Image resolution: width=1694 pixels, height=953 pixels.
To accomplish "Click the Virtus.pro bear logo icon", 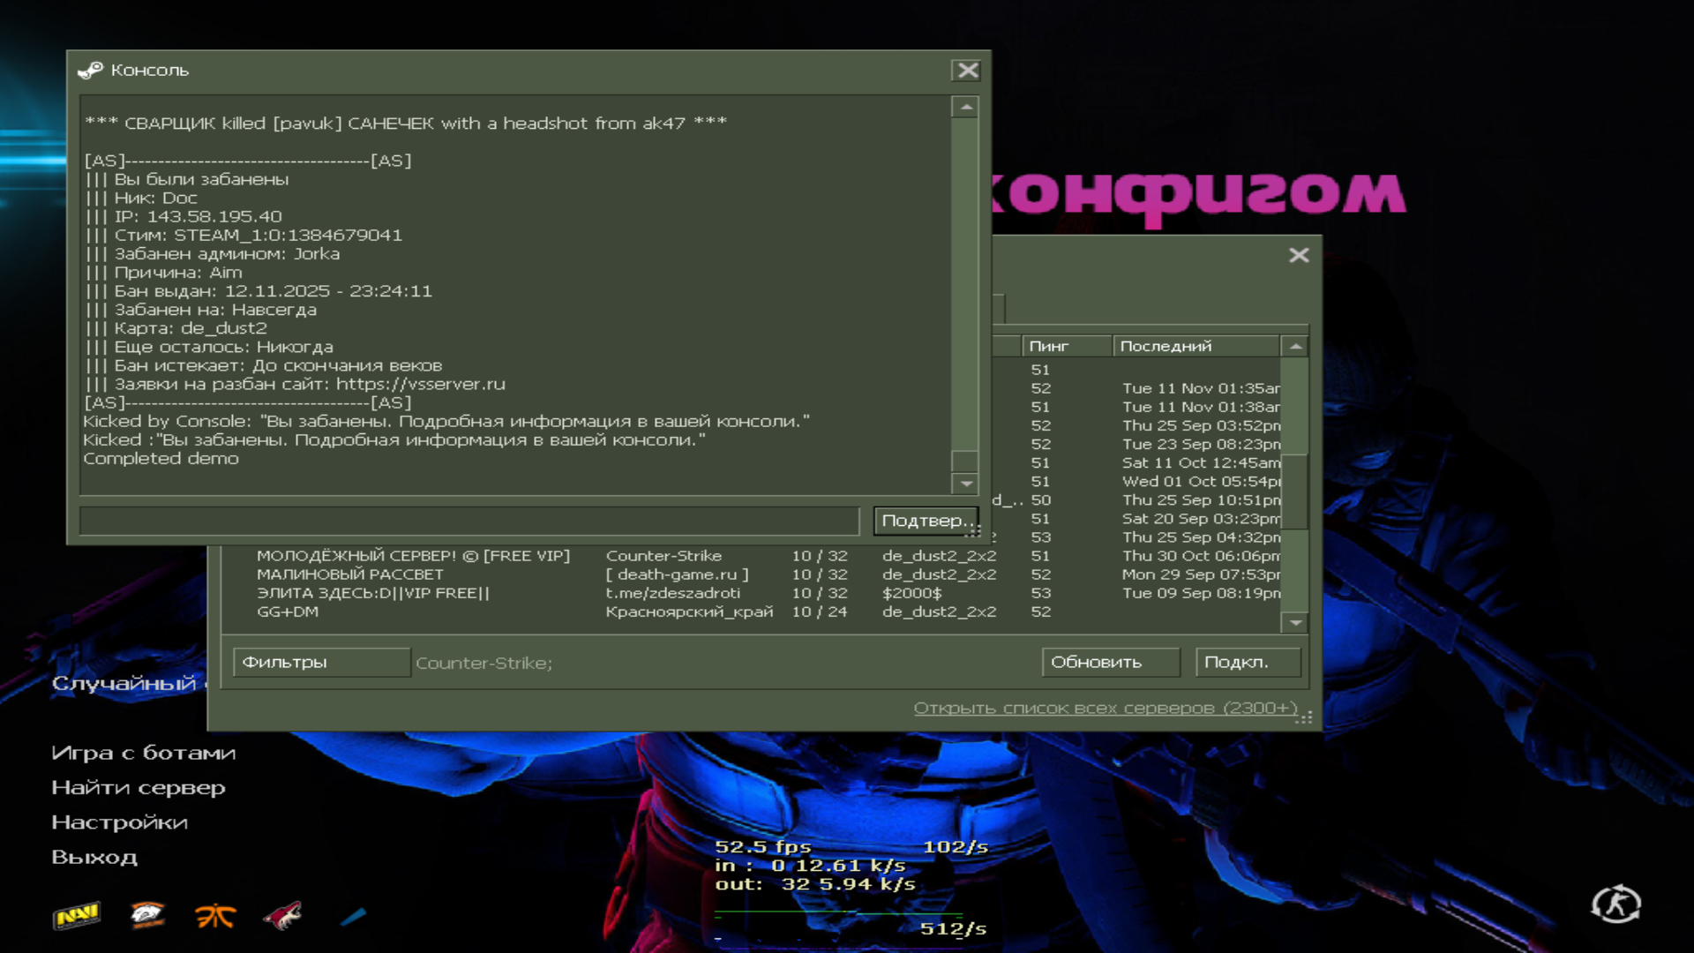I will tap(147, 916).
